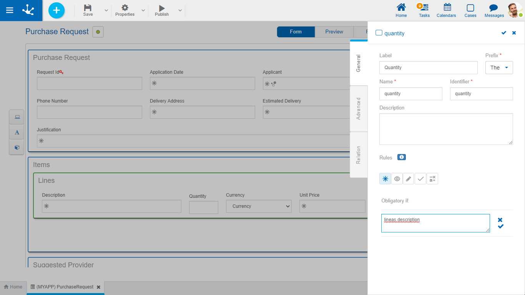Open Cases from top bar

click(470, 10)
